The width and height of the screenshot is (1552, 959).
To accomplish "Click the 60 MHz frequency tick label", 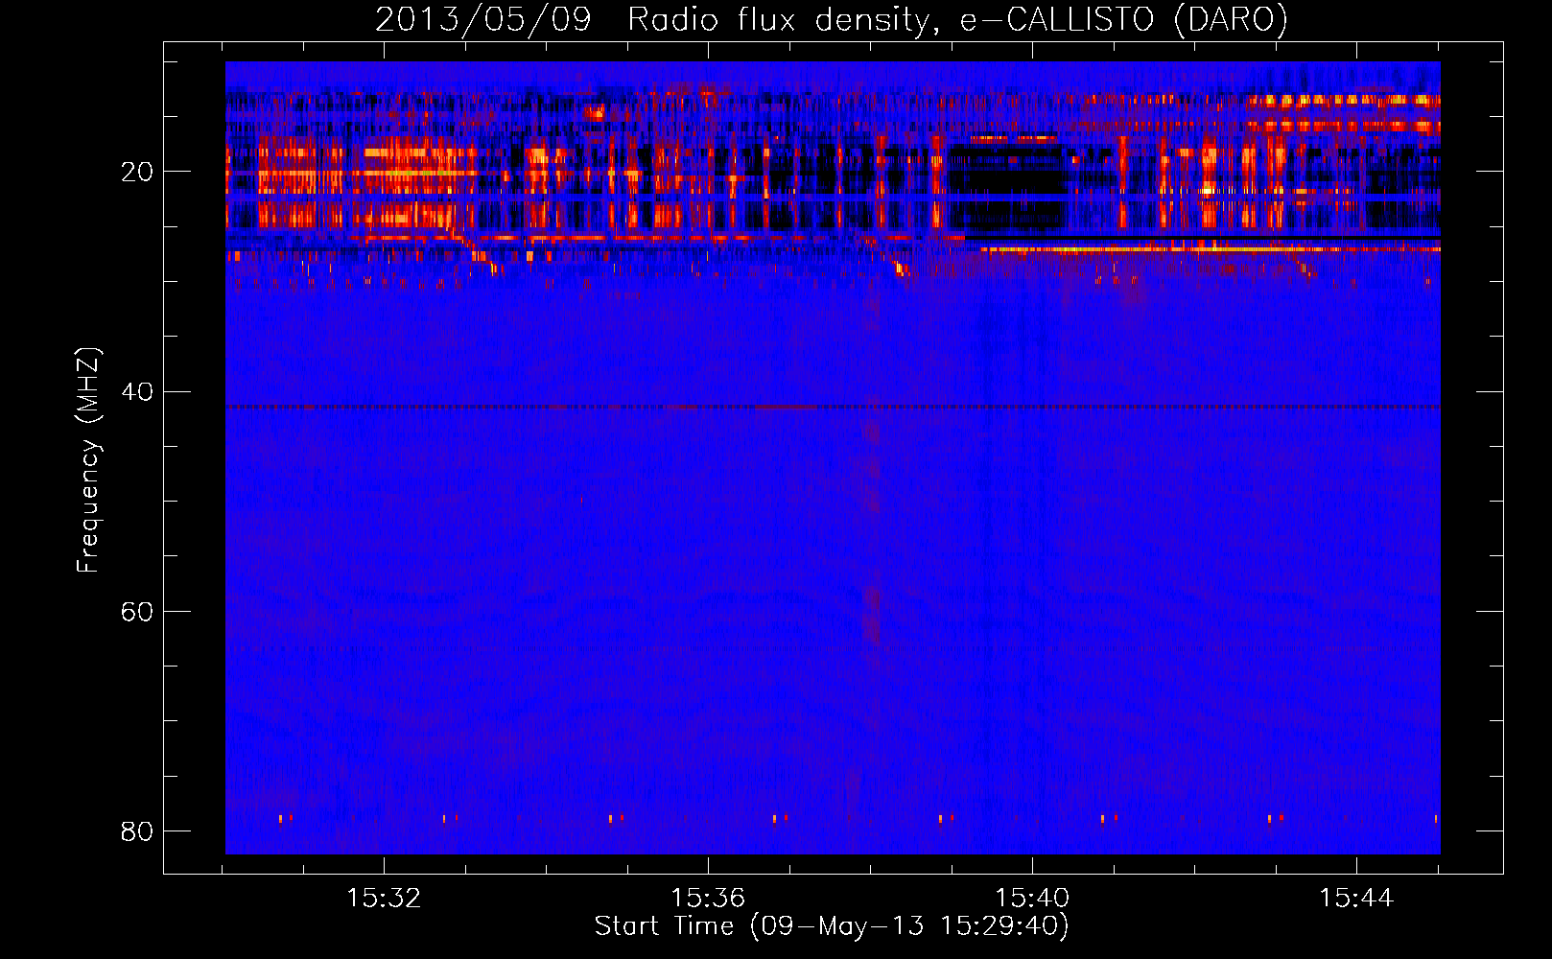I will [x=137, y=612].
